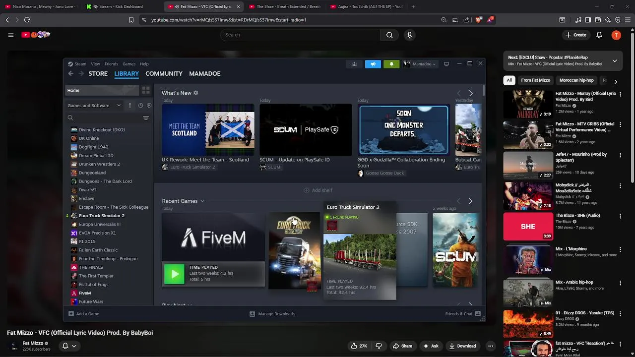
Task: Bookmark page icon in address bar
Action: [x=131, y=20]
